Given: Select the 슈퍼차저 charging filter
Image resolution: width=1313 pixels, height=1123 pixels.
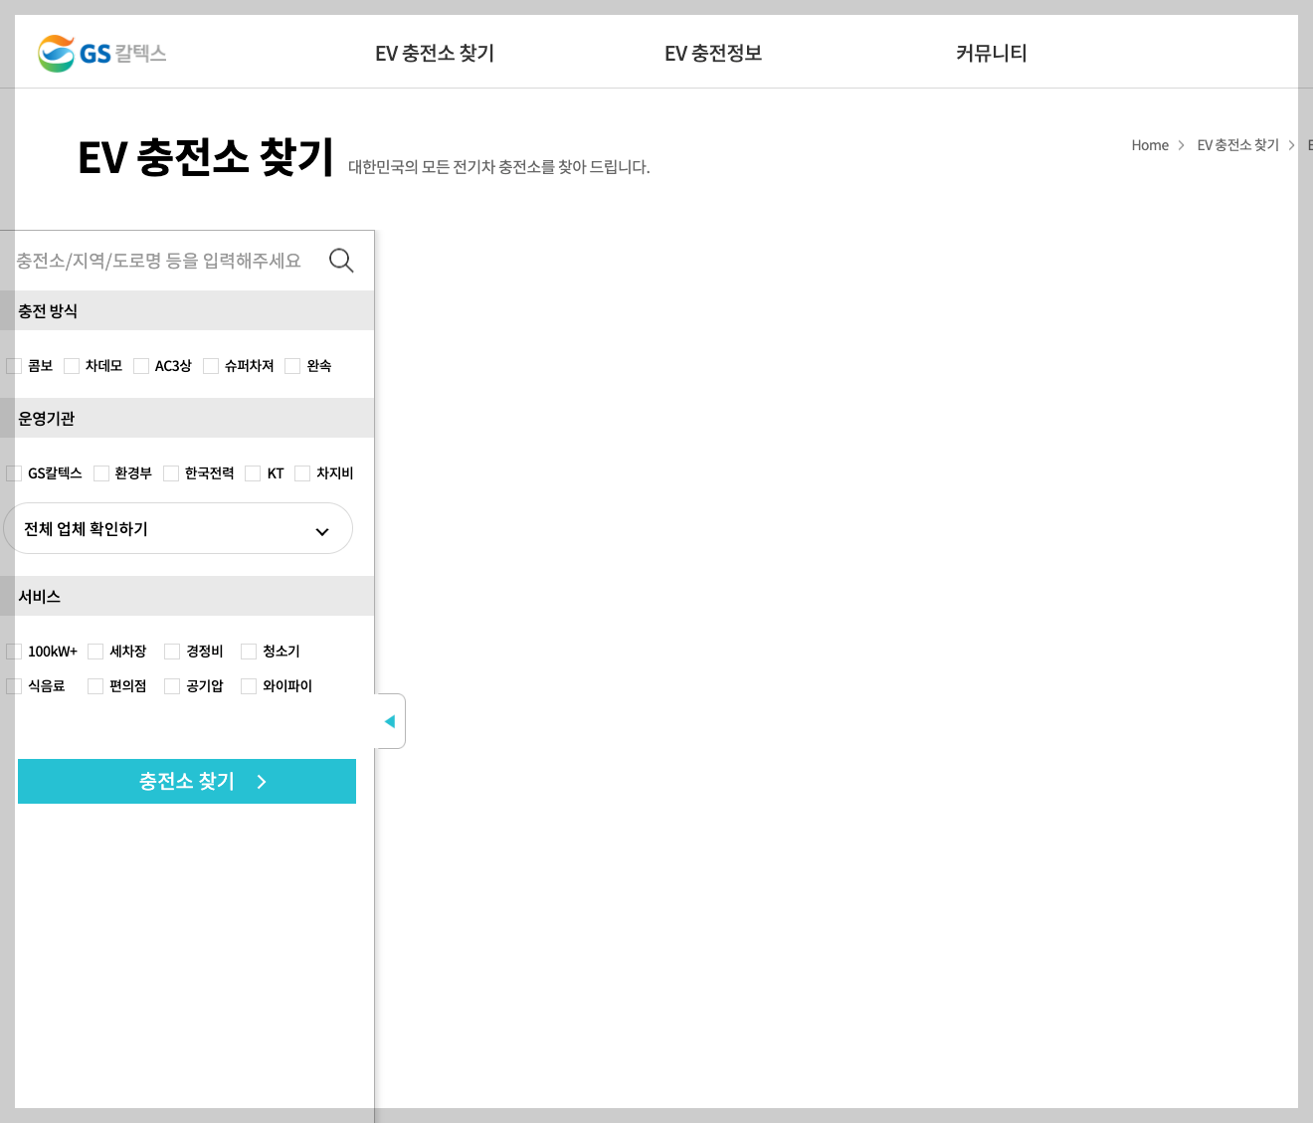Looking at the screenshot, I should pos(210,365).
